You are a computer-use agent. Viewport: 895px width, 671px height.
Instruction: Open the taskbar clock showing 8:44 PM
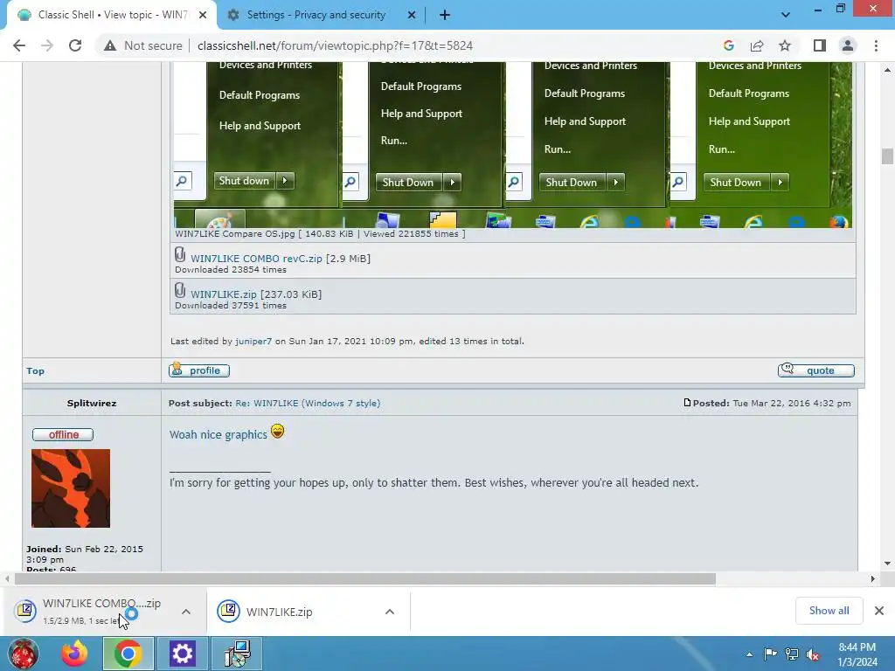click(x=857, y=654)
